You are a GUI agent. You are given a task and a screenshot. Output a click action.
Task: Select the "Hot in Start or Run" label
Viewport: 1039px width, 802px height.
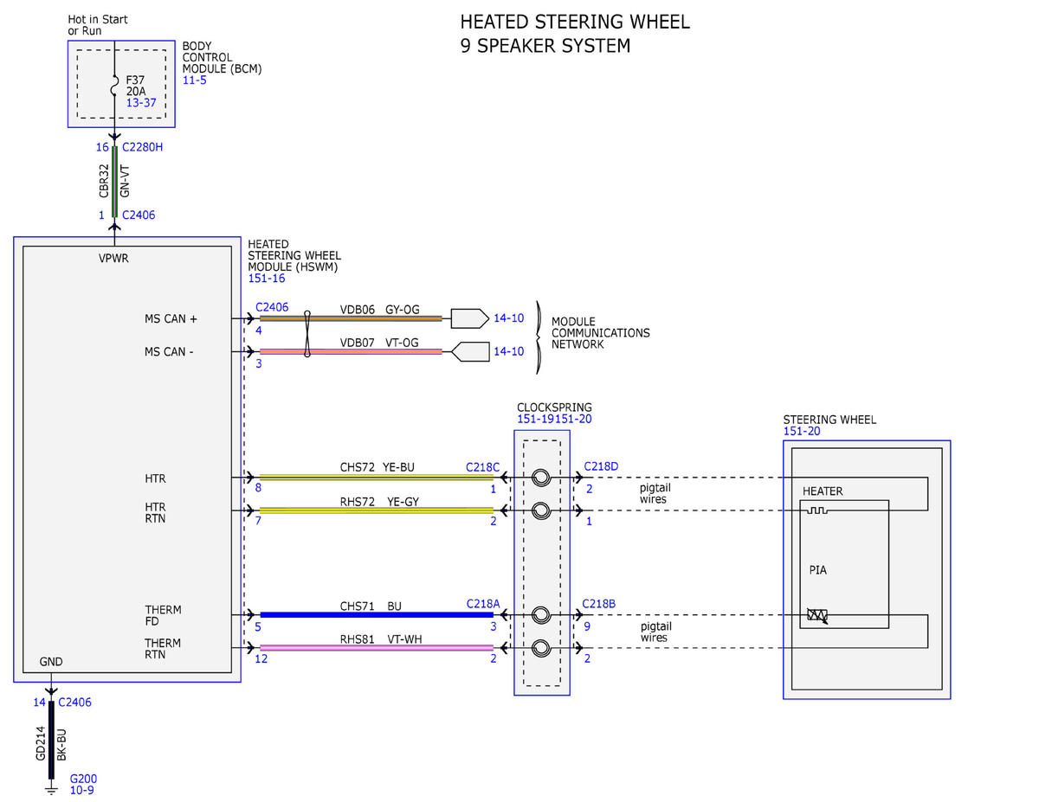click(98, 25)
